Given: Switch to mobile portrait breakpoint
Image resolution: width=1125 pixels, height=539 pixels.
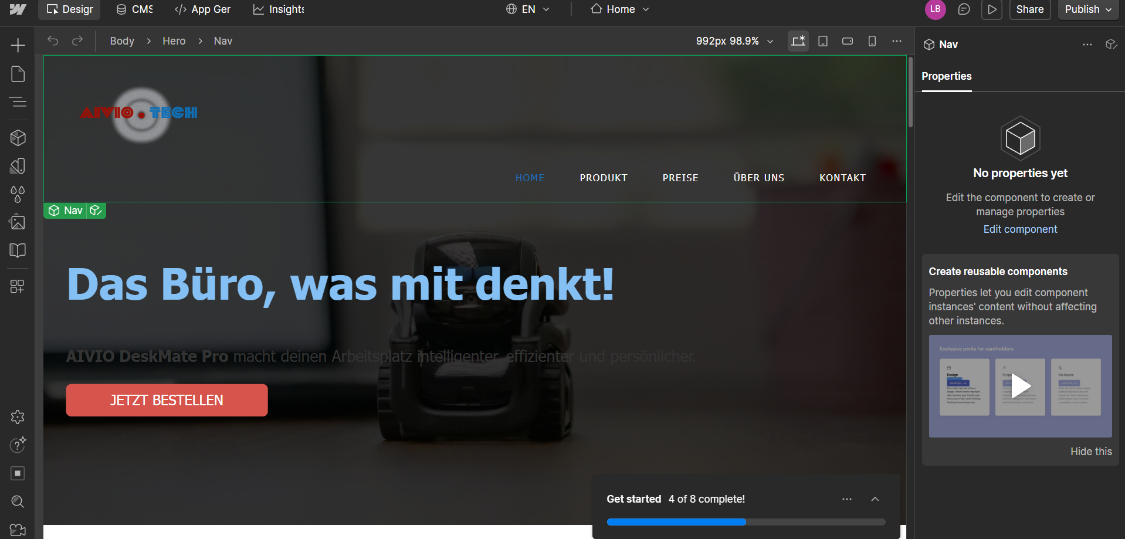Looking at the screenshot, I should pos(872,41).
